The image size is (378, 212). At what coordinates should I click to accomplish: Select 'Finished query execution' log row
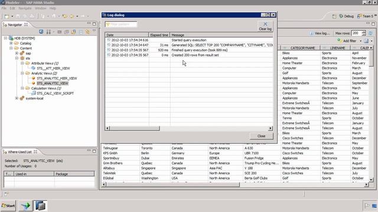[x=189, y=50]
